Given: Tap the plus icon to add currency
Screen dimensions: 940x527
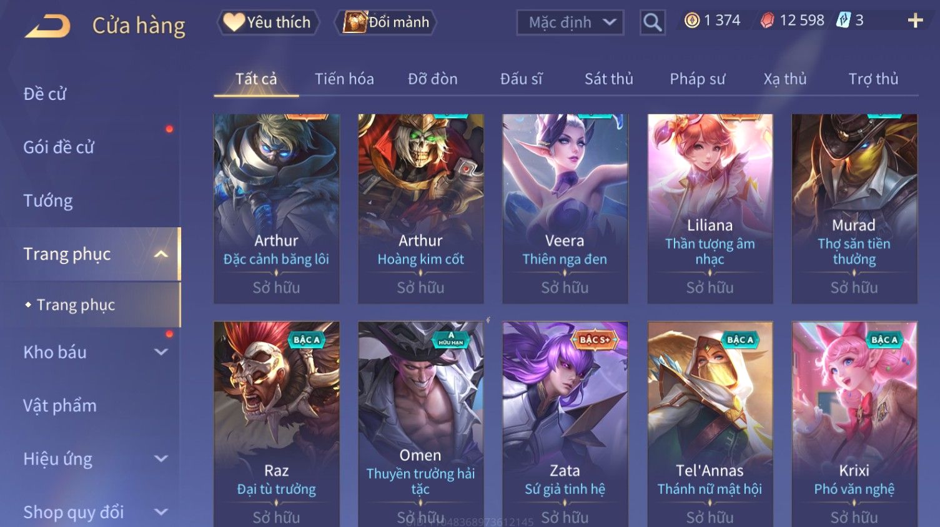Looking at the screenshot, I should [x=915, y=21].
